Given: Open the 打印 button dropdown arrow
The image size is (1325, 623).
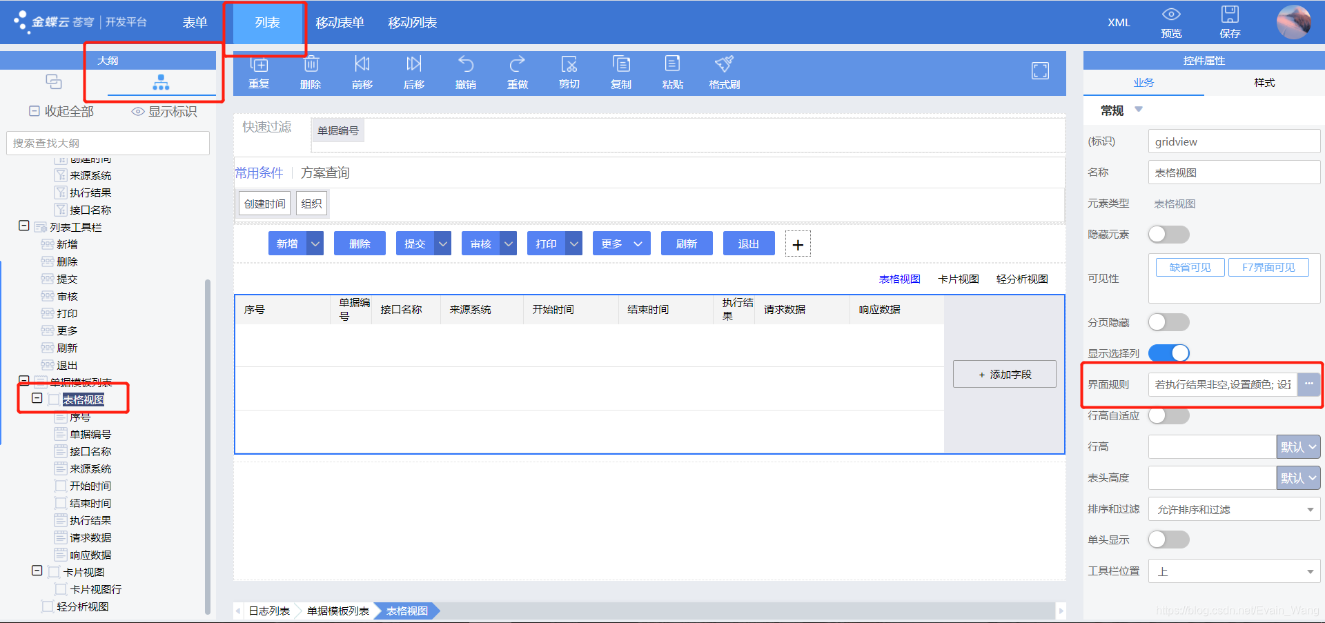Looking at the screenshot, I should tap(574, 244).
